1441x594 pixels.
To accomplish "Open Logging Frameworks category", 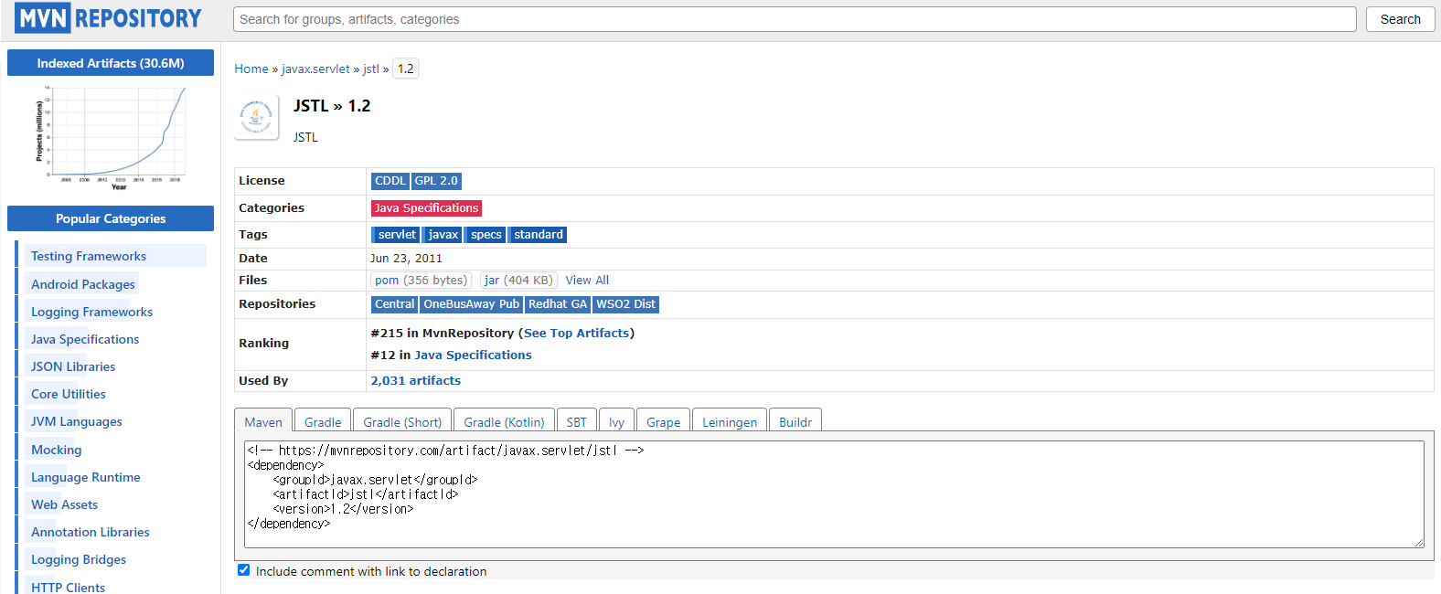I will 91,312.
